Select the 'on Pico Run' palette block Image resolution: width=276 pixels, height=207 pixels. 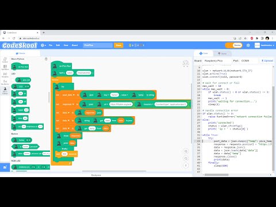point(20,67)
